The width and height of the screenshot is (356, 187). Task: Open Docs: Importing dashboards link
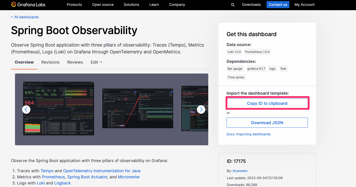[248, 134]
